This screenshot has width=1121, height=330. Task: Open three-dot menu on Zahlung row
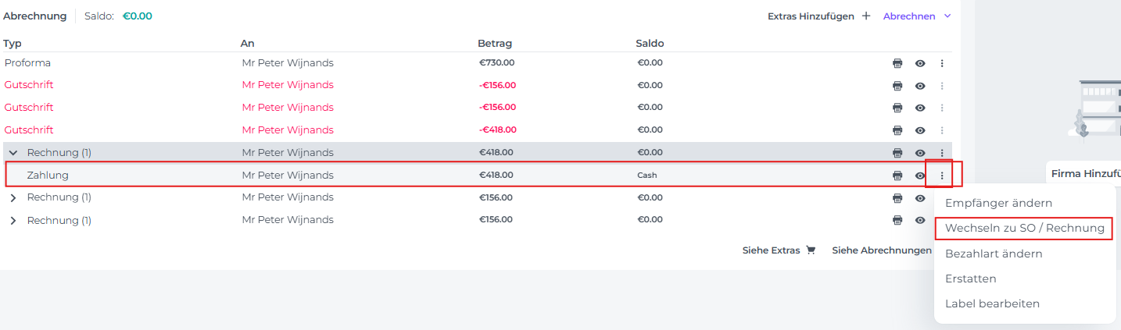(942, 176)
